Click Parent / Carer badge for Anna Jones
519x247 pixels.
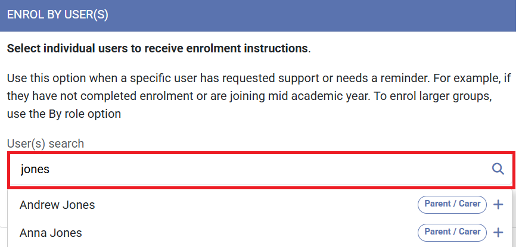click(452, 232)
